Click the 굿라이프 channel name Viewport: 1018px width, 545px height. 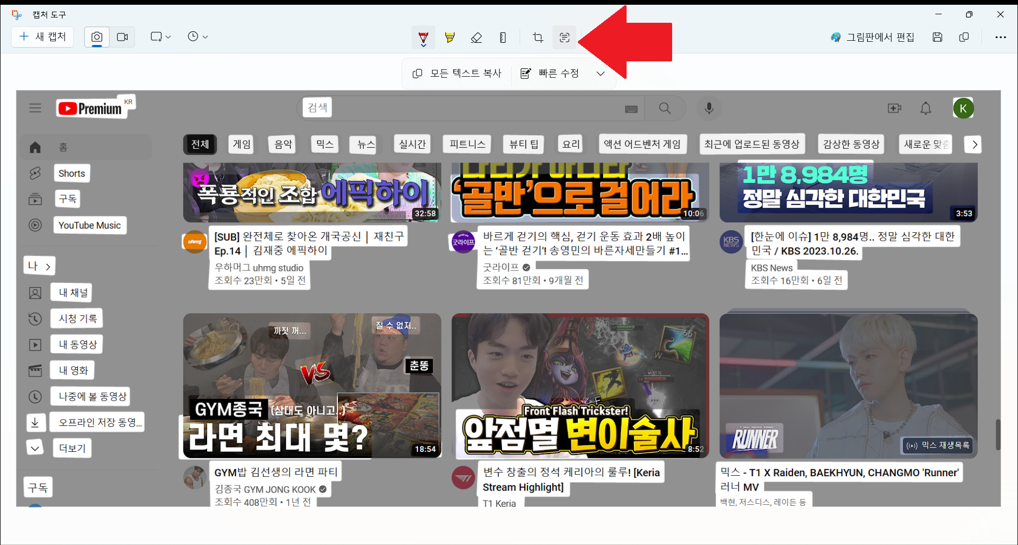(501, 267)
